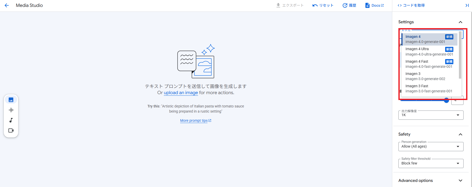Viewport: 472px width, 187px height.
Task: Click the imagen-3.0-generate-002 model ID text
Action: coord(425,79)
